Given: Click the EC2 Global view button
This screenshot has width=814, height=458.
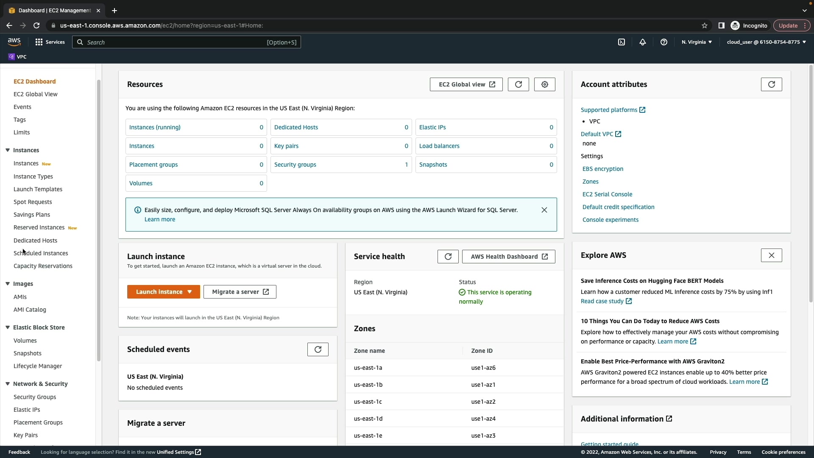Looking at the screenshot, I should [466, 84].
